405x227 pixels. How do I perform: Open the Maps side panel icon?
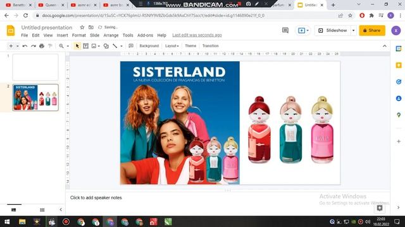point(399,115)
